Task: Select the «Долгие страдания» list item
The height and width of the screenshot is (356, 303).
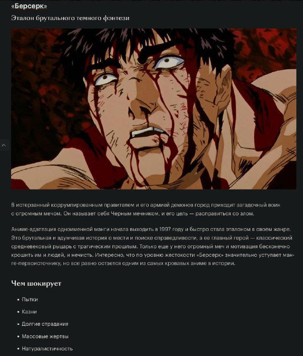Action: pos(45,324)
